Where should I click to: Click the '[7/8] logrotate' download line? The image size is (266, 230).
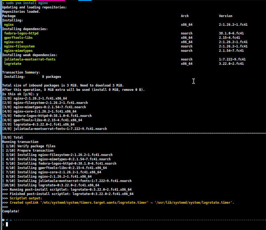(x=38, y=124)
